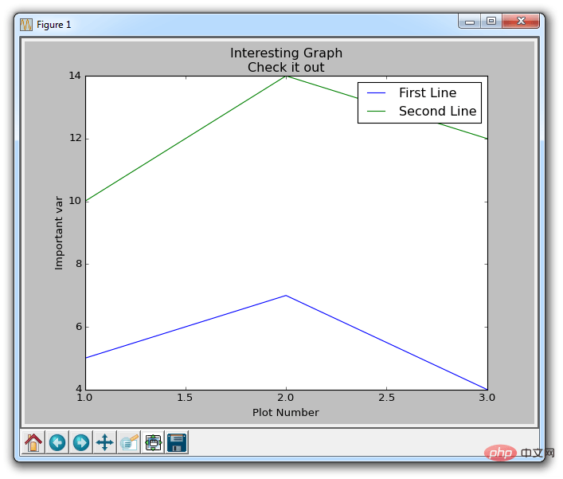
Task: Click y-axis tick label 8
Action: [78, 264]
